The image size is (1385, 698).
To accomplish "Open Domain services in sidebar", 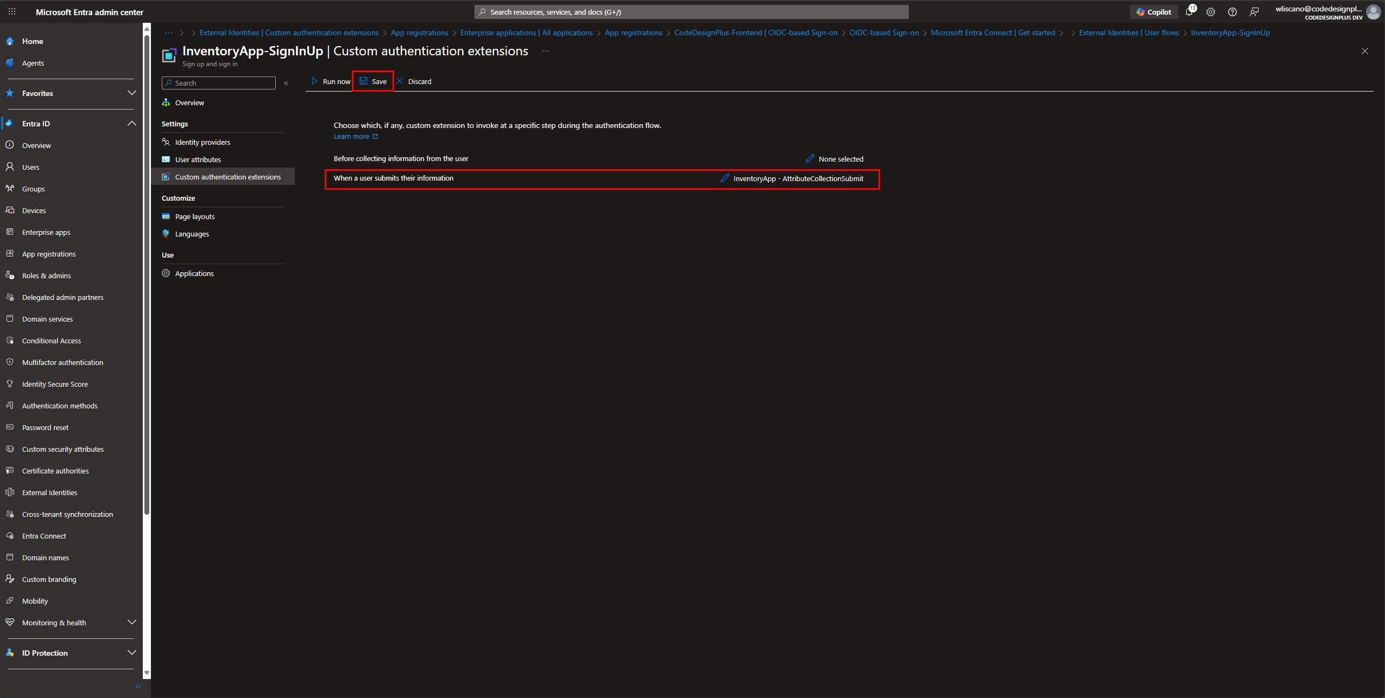I will [47, 319].
